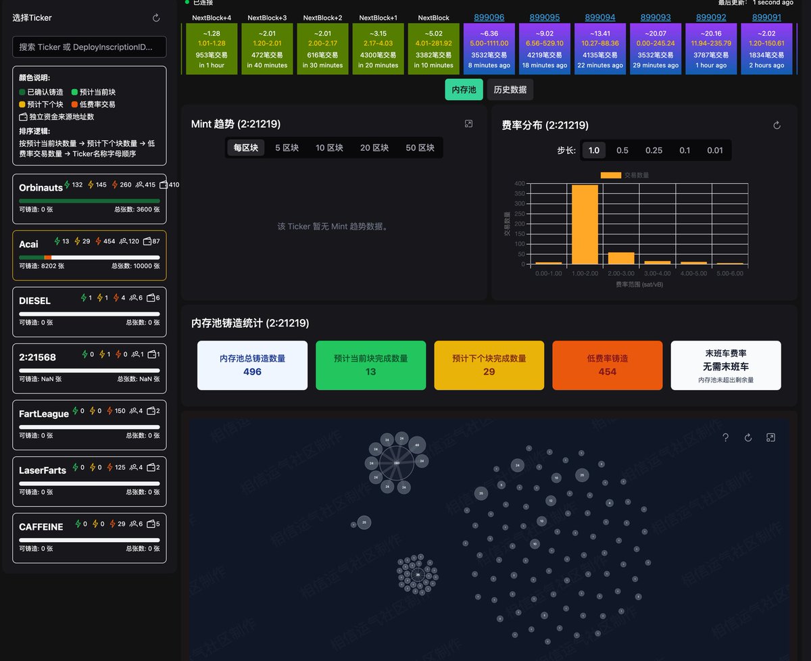Viewport: 811px width, 661px height.
Task: Select the 每区块 interval option
Action: (x=246, y=147)
